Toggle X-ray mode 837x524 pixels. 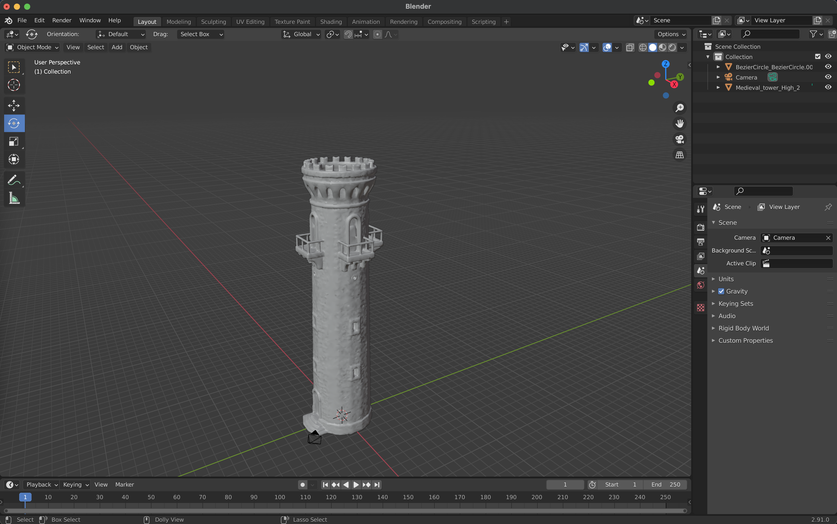tap(630, 47)
